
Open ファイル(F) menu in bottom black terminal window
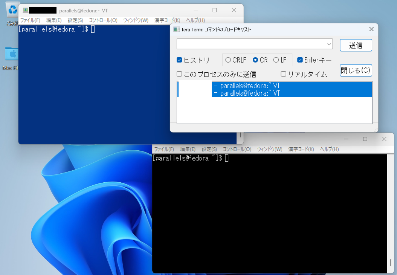coord(164,149)
